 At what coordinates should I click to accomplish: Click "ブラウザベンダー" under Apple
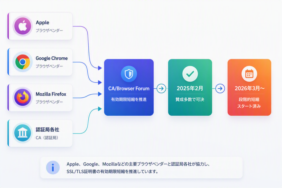[49, 30]
